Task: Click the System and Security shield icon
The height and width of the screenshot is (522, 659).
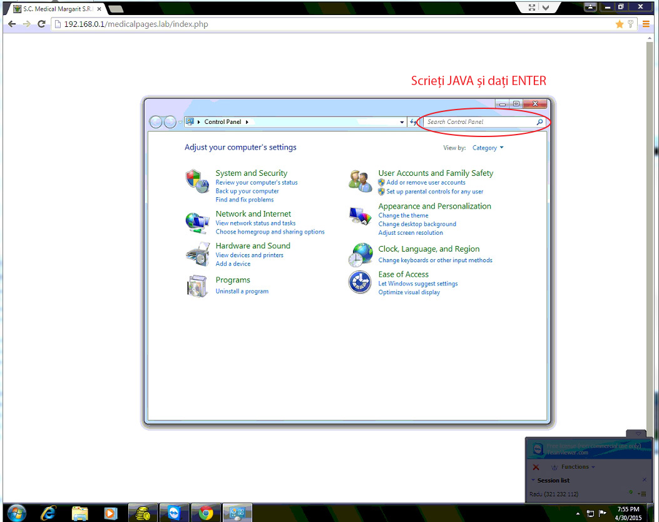Action: pos(197,181)
